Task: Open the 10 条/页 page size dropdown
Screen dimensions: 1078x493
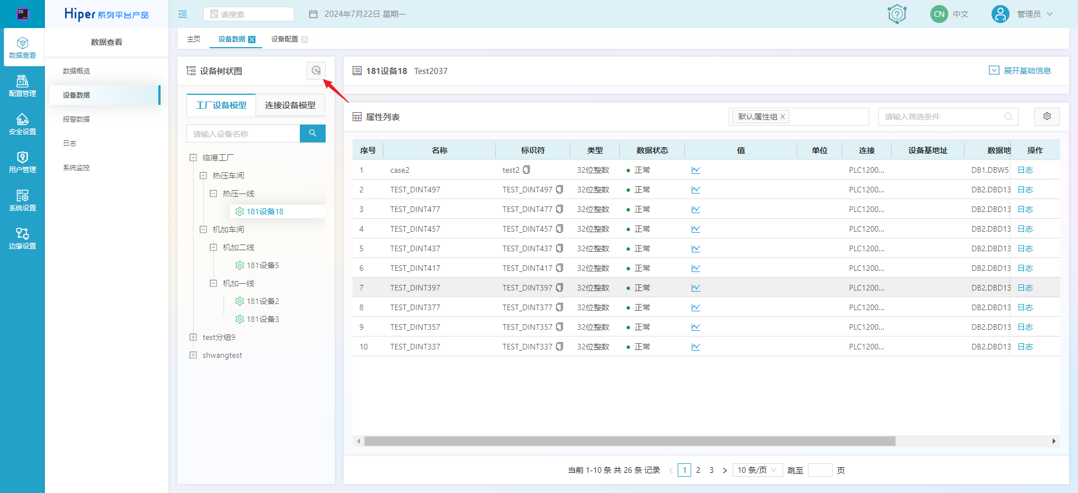Action: pyautogui.click(x=757, y=470)
